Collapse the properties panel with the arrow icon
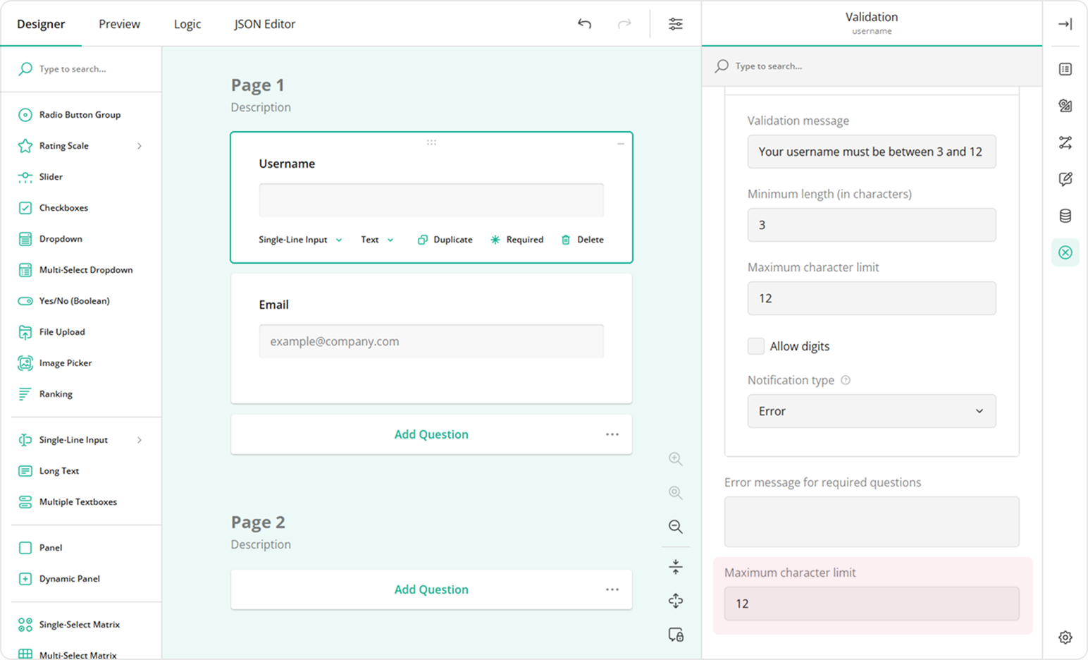Image resolution: width=1088 pixels, height=660 pixels. tap(1065, 23)
